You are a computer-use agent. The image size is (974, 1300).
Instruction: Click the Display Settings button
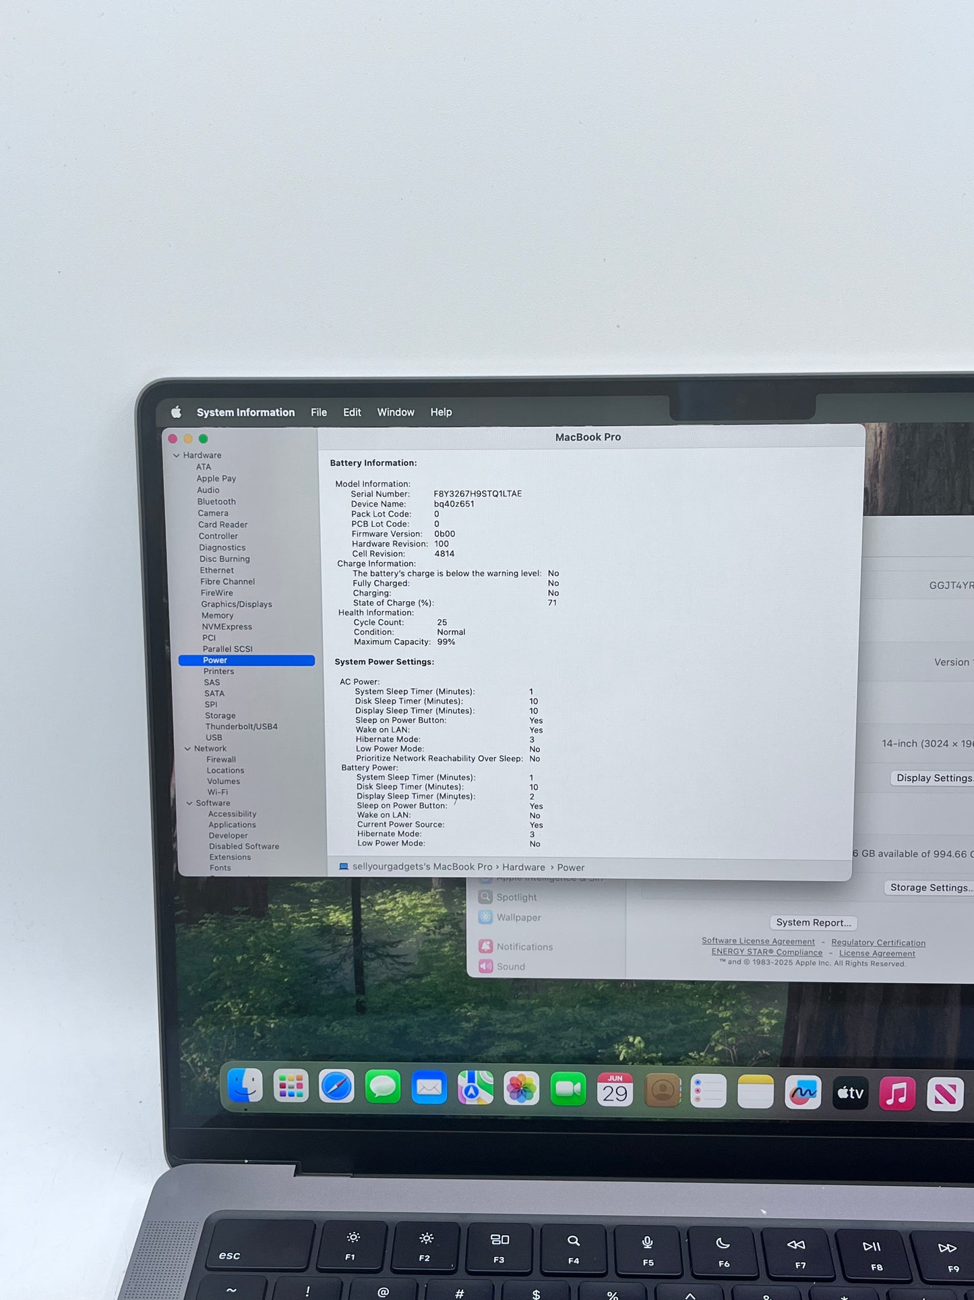coord(933,778)
